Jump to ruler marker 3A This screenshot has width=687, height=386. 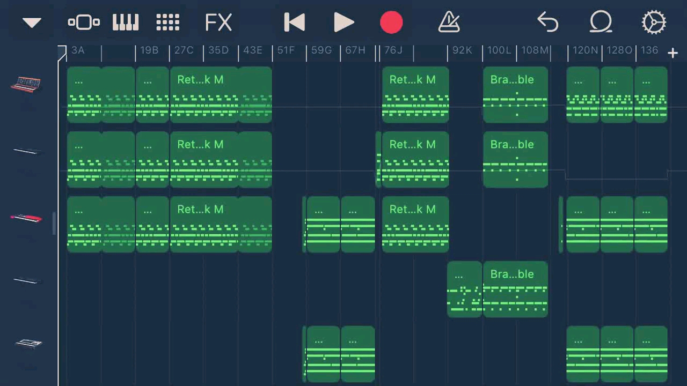click(78, 50)
